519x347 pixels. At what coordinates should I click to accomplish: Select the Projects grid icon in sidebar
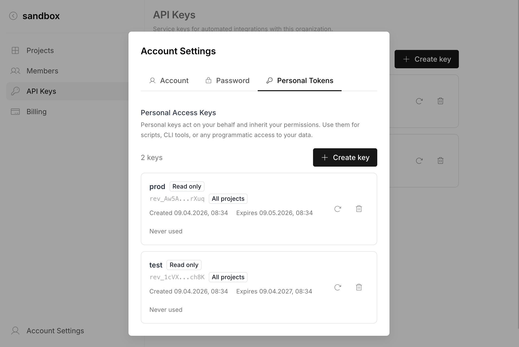coord(15,50)
